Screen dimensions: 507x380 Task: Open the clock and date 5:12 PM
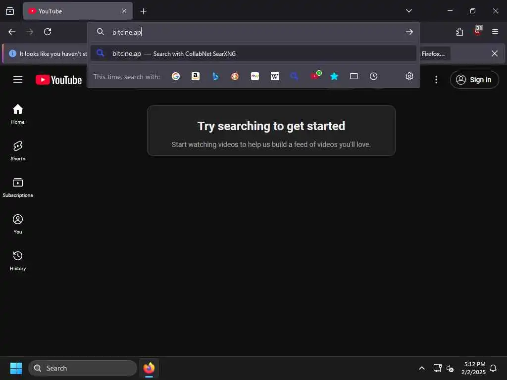[x=474, y=368]
